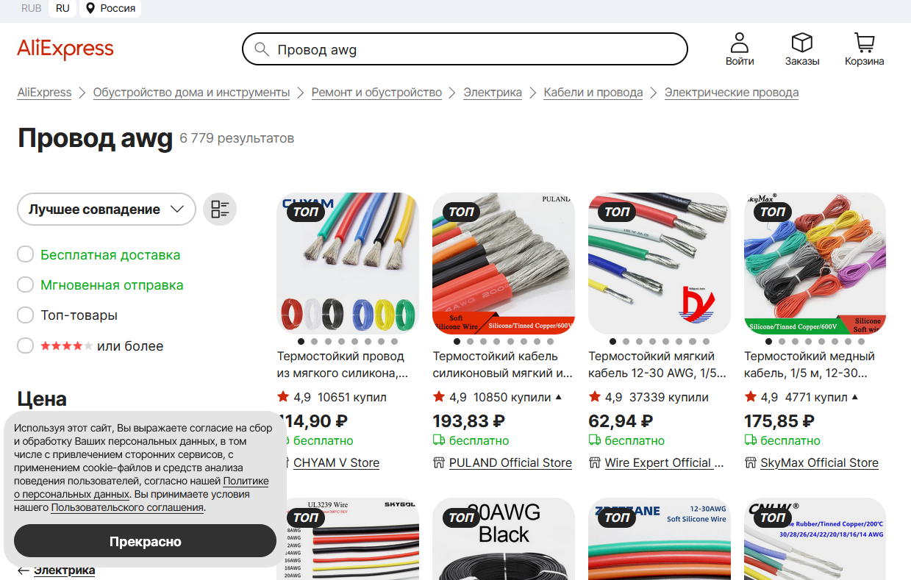Click the location pin icon for Россия
This screenshot has width=911, height=580.
click(90, 8)
